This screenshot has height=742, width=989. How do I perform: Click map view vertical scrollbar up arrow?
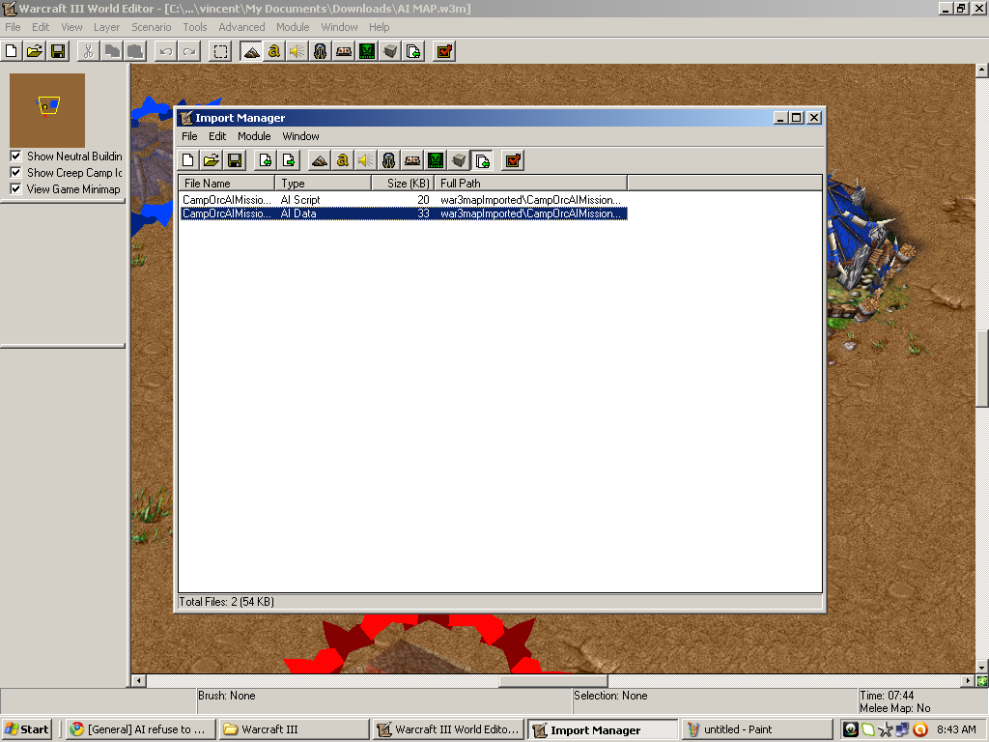coord(982,70)
